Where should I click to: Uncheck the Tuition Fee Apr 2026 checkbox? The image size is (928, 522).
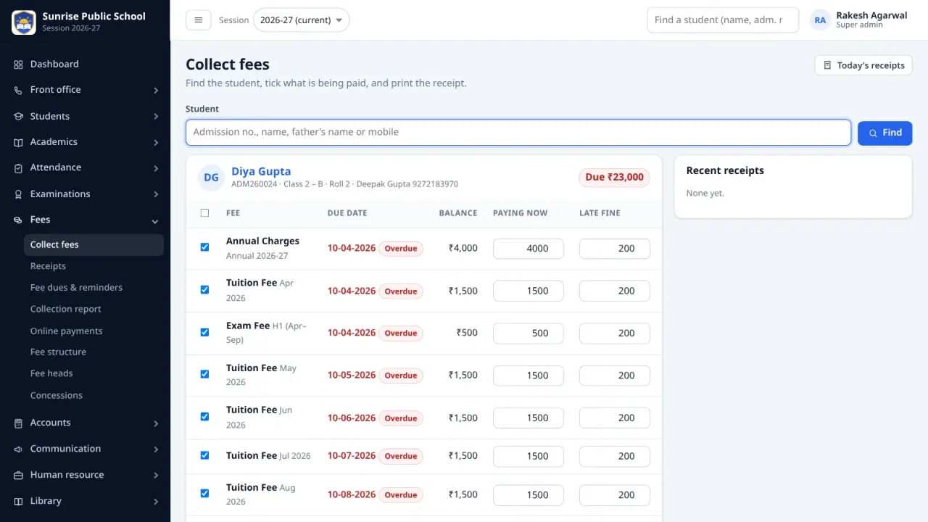click(x=204, y=289)
